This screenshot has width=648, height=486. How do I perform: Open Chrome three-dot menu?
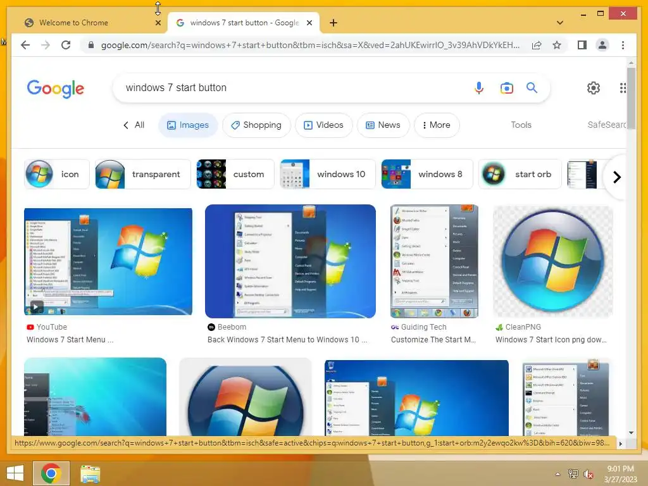point(623,45)
